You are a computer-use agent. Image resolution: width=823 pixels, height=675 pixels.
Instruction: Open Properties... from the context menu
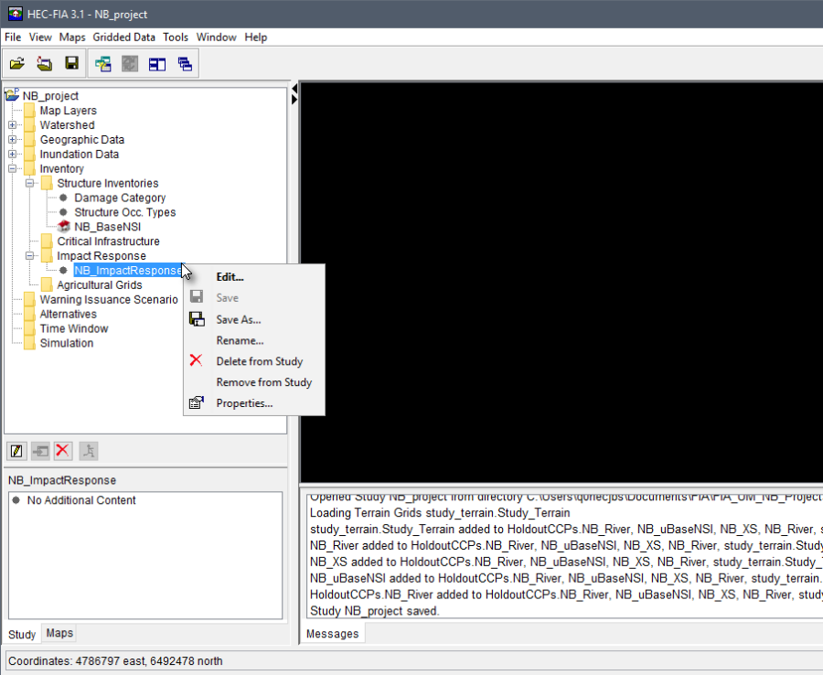tap(243, 403)
